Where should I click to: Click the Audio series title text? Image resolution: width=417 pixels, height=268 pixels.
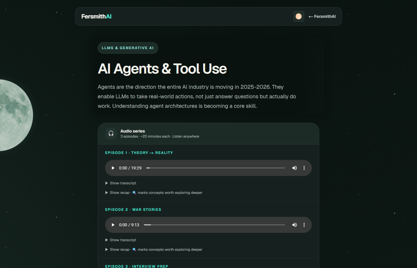coord(133,131)
